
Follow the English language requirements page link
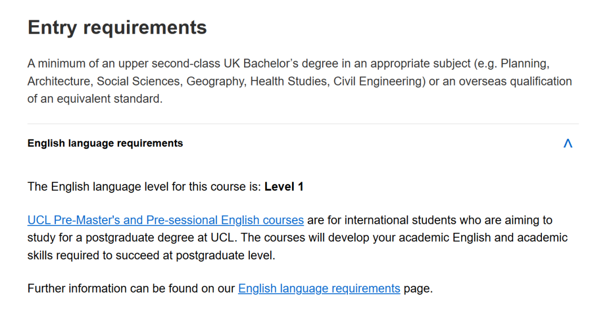pyautogui.click(x=319, y=289)
